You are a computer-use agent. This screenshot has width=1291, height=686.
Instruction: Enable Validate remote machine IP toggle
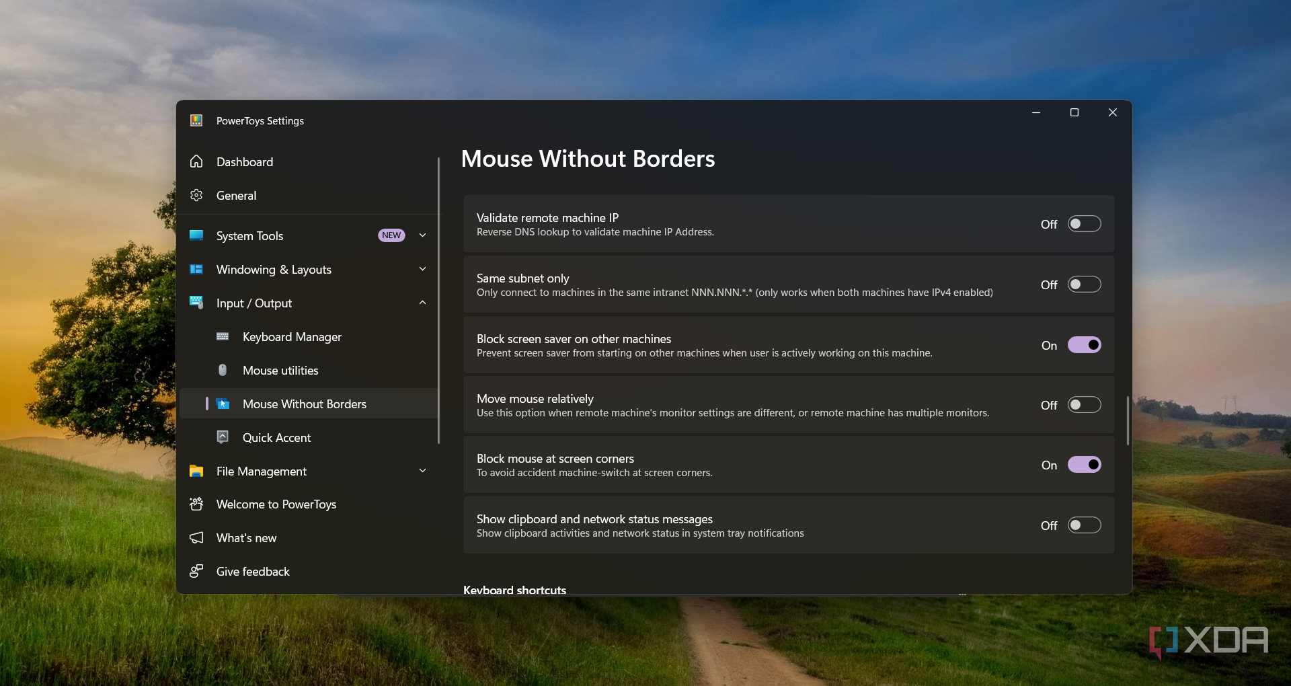point(1084,224)
